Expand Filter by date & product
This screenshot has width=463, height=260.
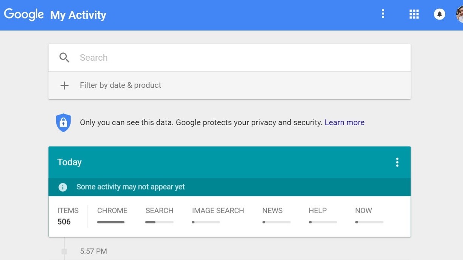120,85
